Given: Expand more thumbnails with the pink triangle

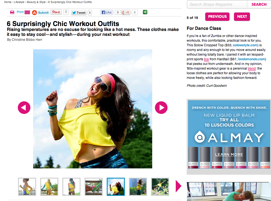Looking at the screenshot, I should tap(178, 186).
